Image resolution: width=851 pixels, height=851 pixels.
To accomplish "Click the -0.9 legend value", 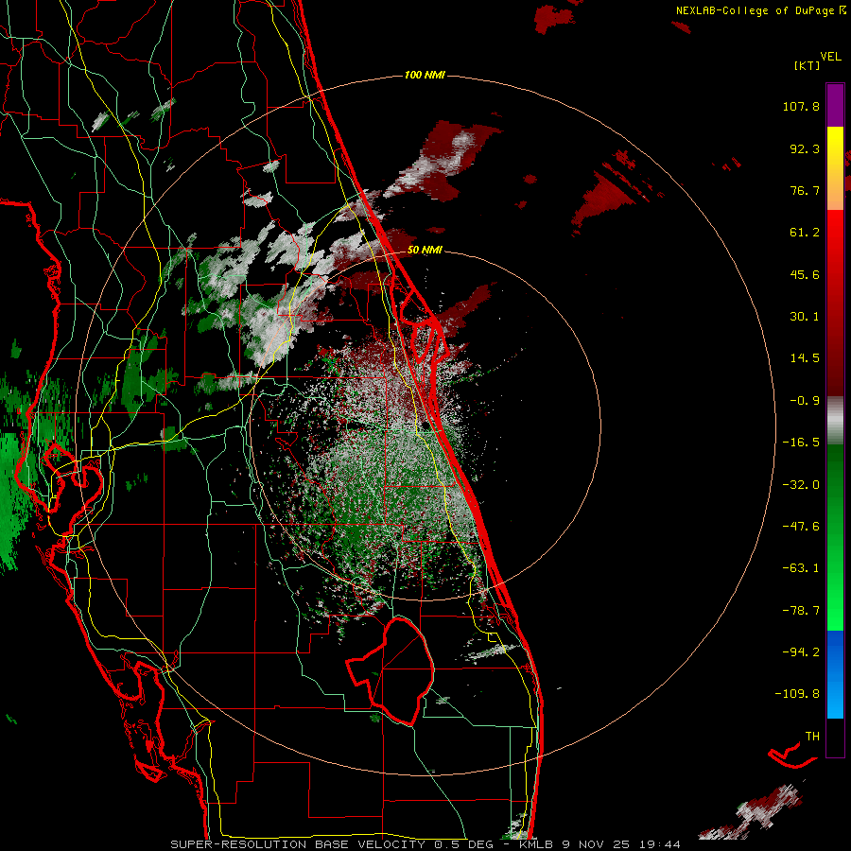I will 805,401.
